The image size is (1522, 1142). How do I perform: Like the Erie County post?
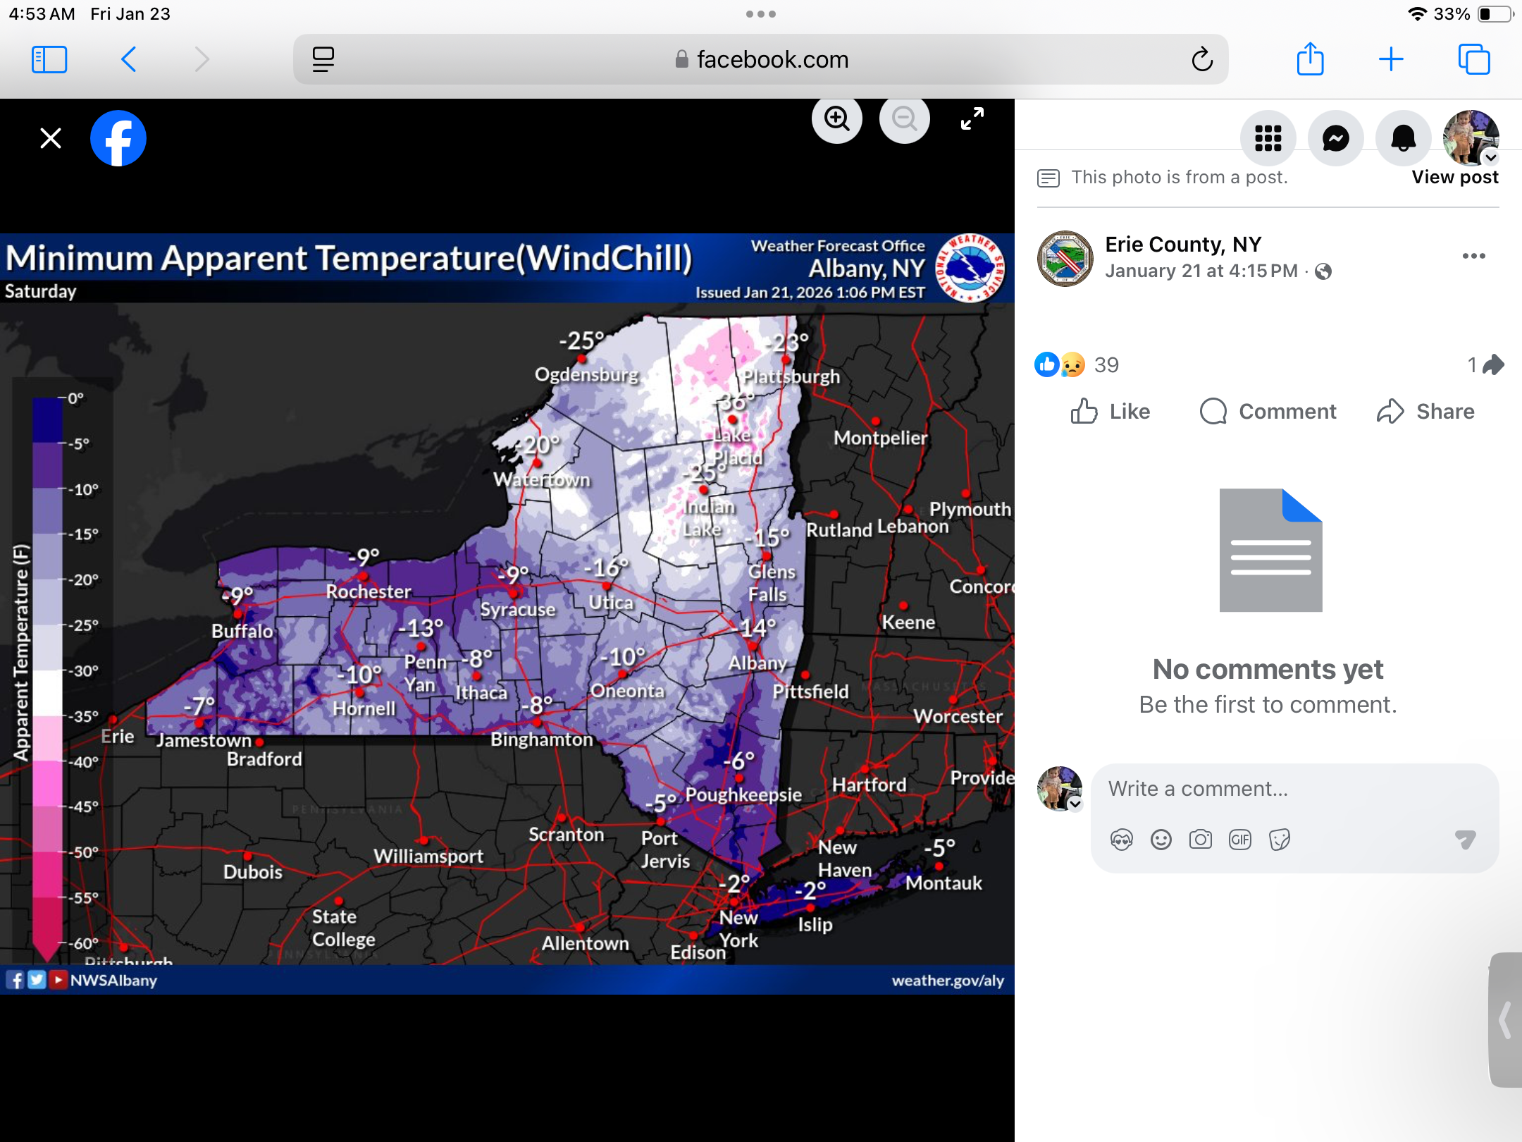1110,411
